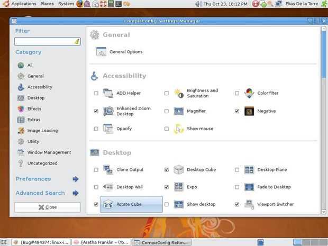
Task: Click in the Filter text field
Action: pyautogui.click(x=47, y=41)
